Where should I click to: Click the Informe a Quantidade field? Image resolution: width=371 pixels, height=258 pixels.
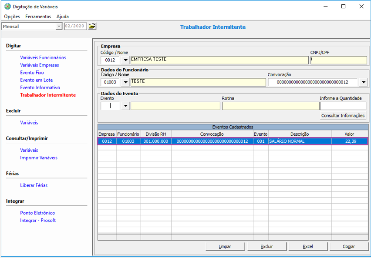tap(343, 106)
